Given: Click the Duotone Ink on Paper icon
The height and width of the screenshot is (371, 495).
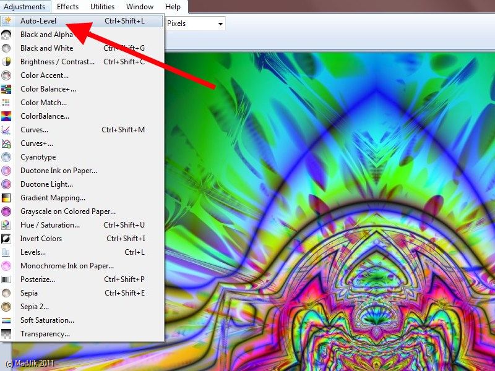Looking at the screenshot, I should click(x=6, y=171).
